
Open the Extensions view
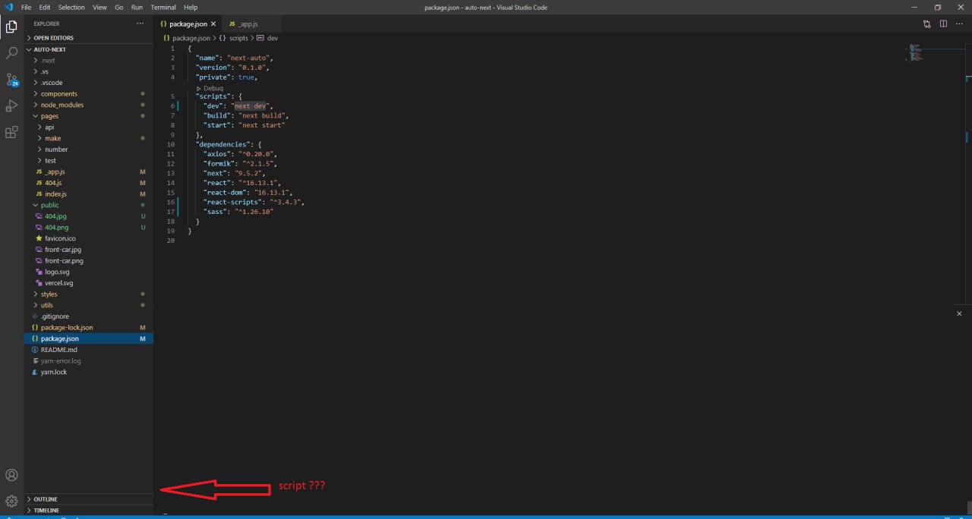(11, 132)
